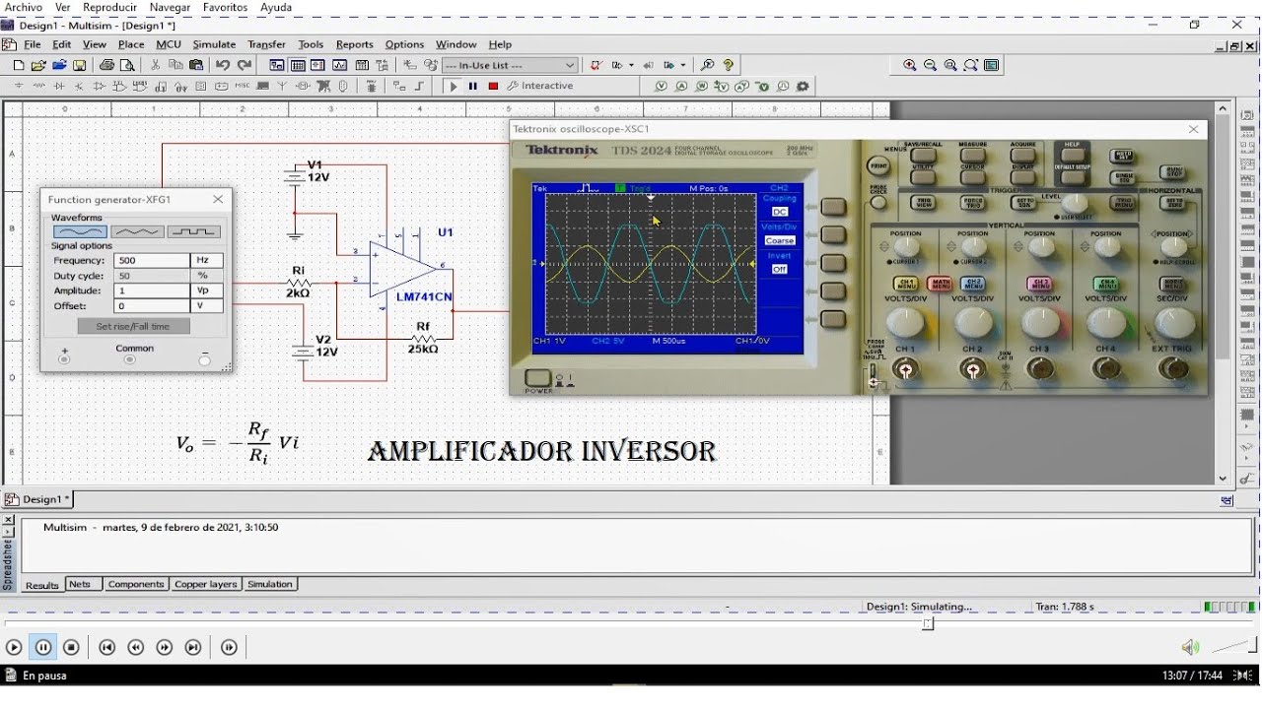Switch to the Copper layers tab
This screenshot has height=709, width=1262.
pos(206,584)
